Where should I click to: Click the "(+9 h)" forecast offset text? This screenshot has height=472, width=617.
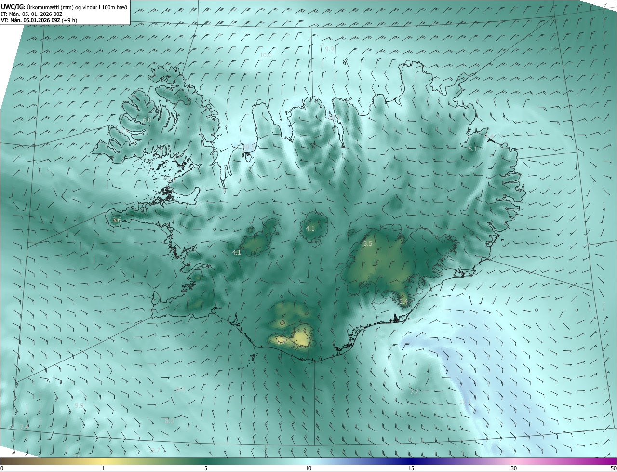coord(69,20)
